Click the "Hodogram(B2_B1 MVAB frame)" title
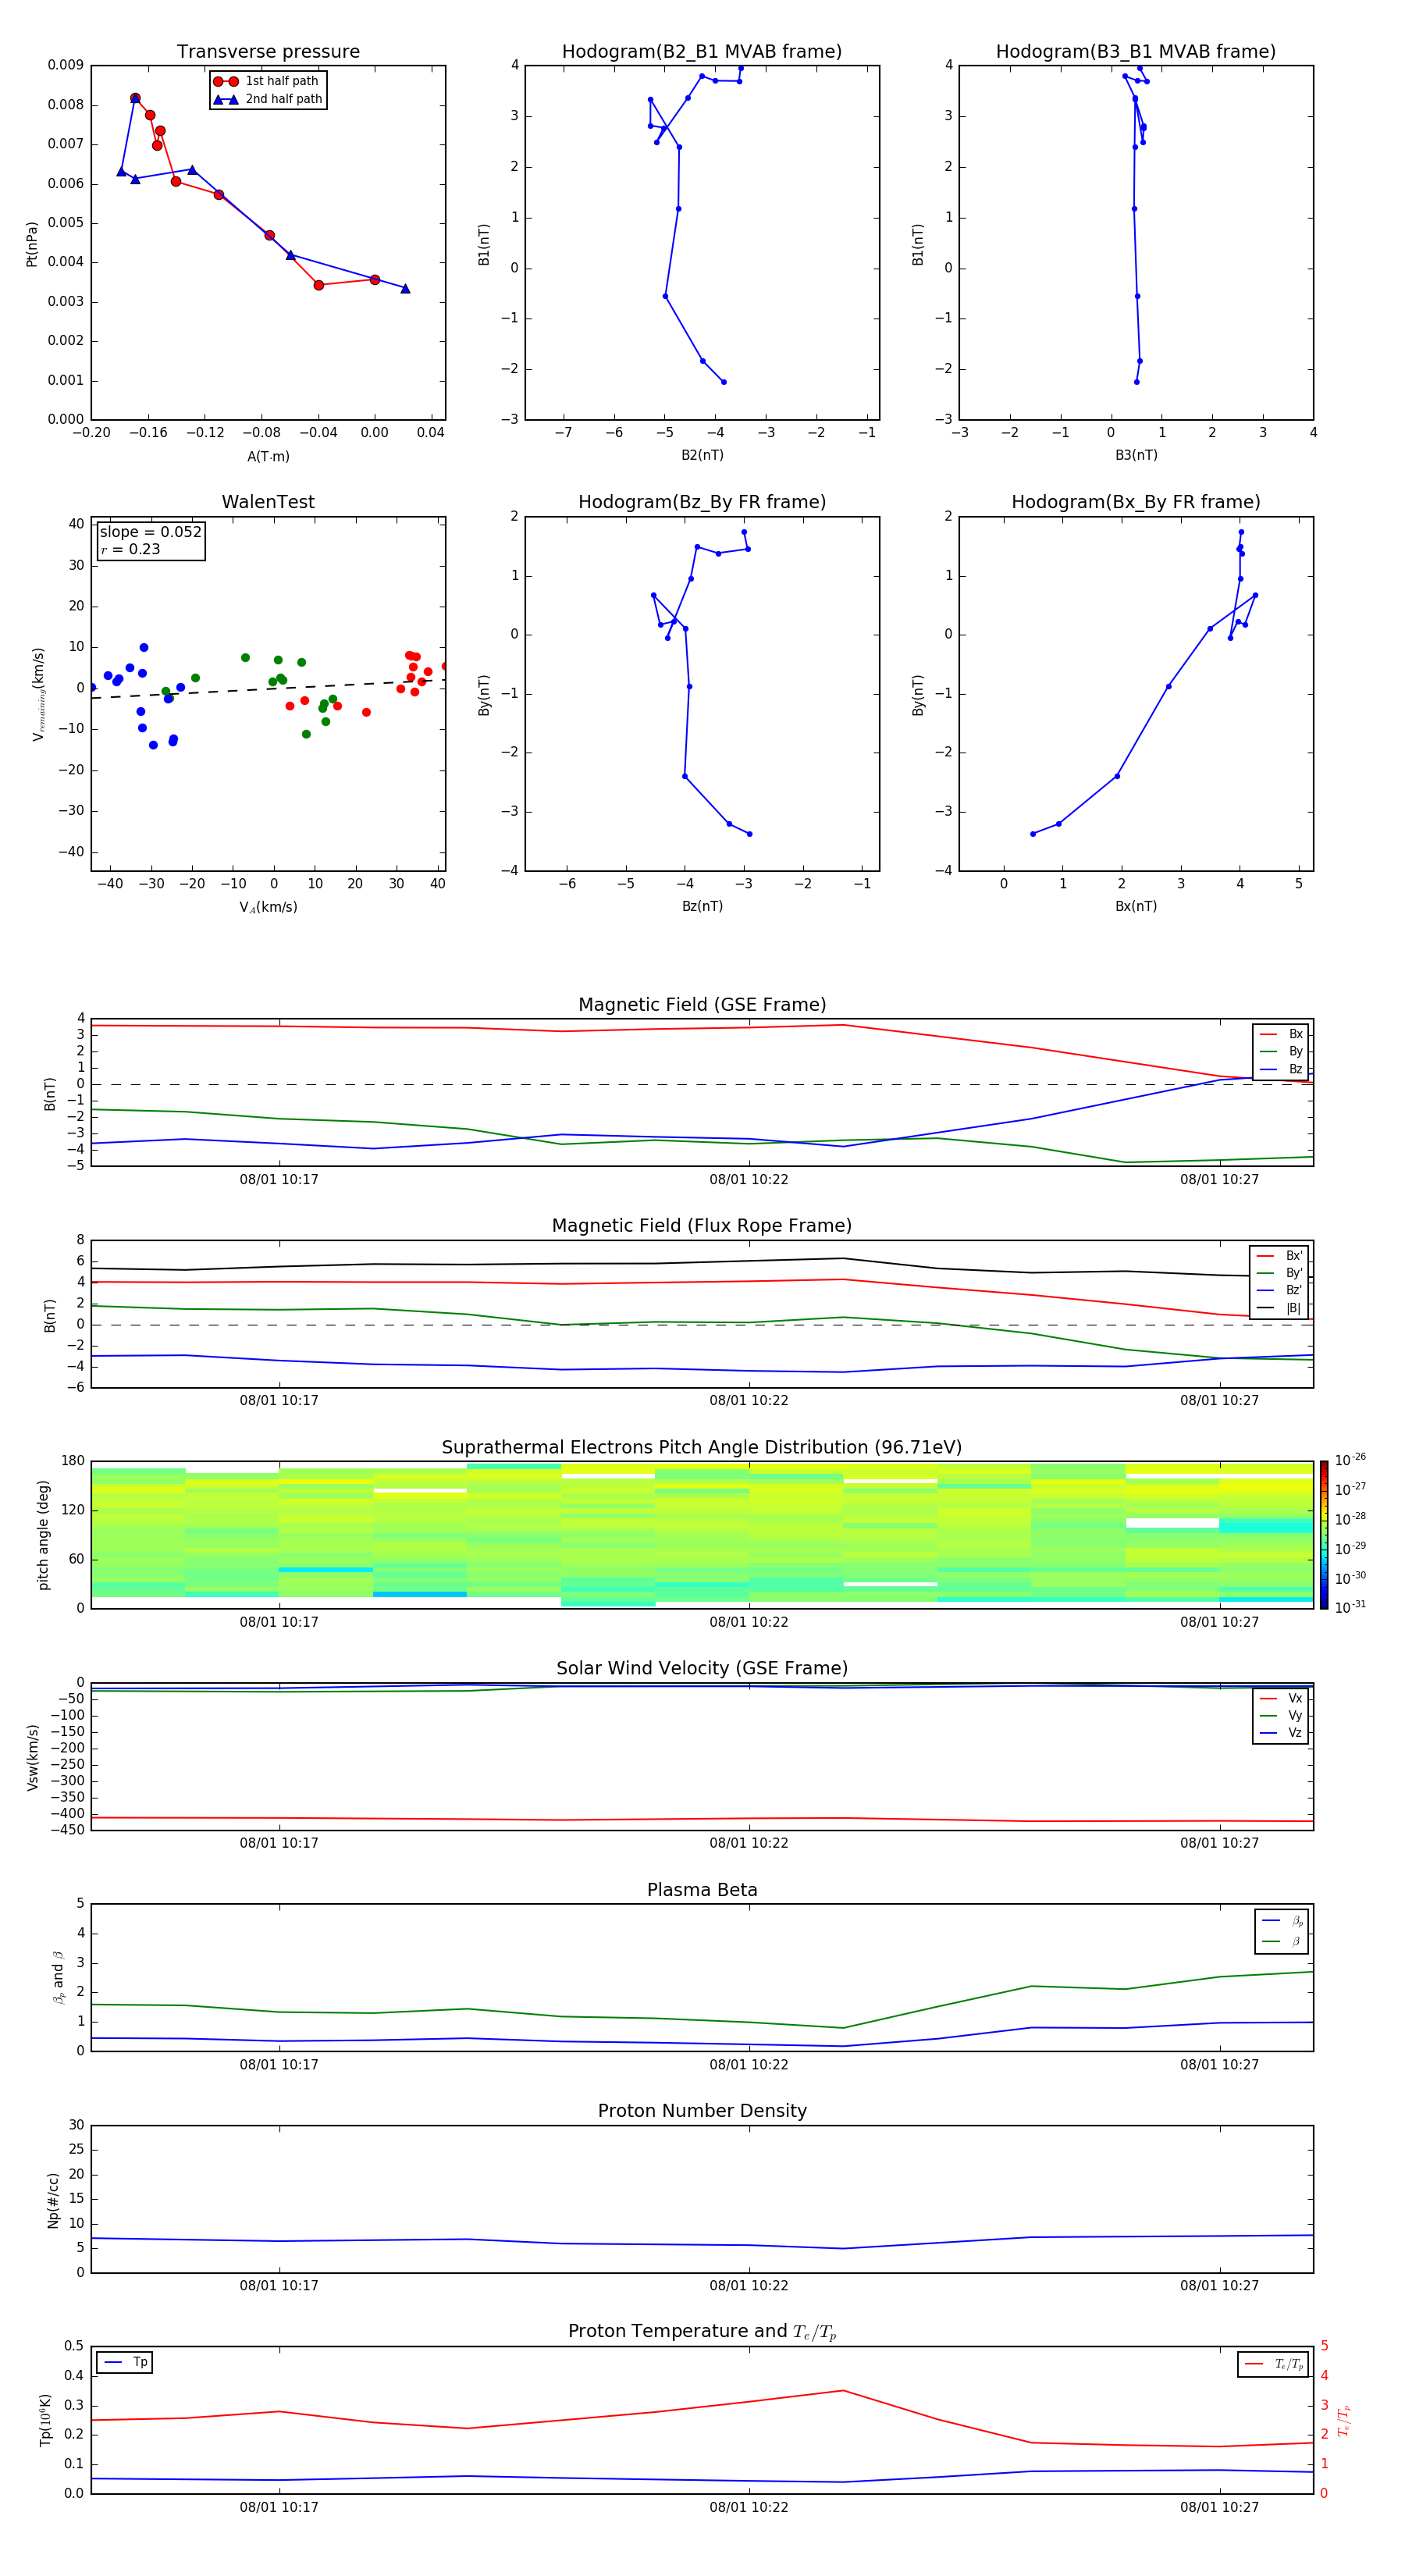Viewport: 1405px width, 2576px height. [702, 52]
